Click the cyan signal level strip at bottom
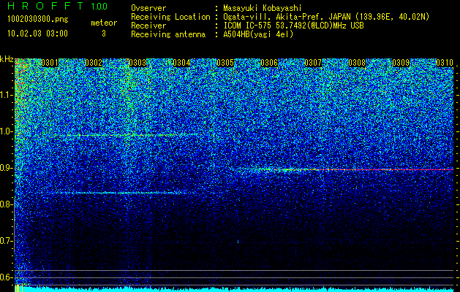Viewport: 460px width, 292px height. [x=234, y=289]
